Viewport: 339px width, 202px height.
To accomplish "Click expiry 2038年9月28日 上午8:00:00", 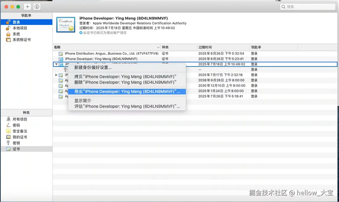I will pos(221,80).
